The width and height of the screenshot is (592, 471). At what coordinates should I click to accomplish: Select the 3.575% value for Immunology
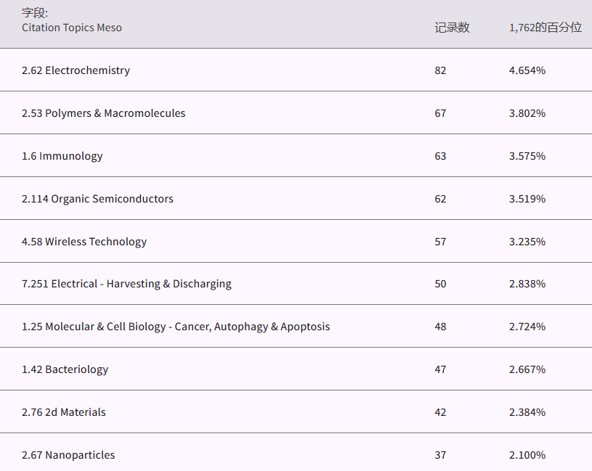pos(527,156)
